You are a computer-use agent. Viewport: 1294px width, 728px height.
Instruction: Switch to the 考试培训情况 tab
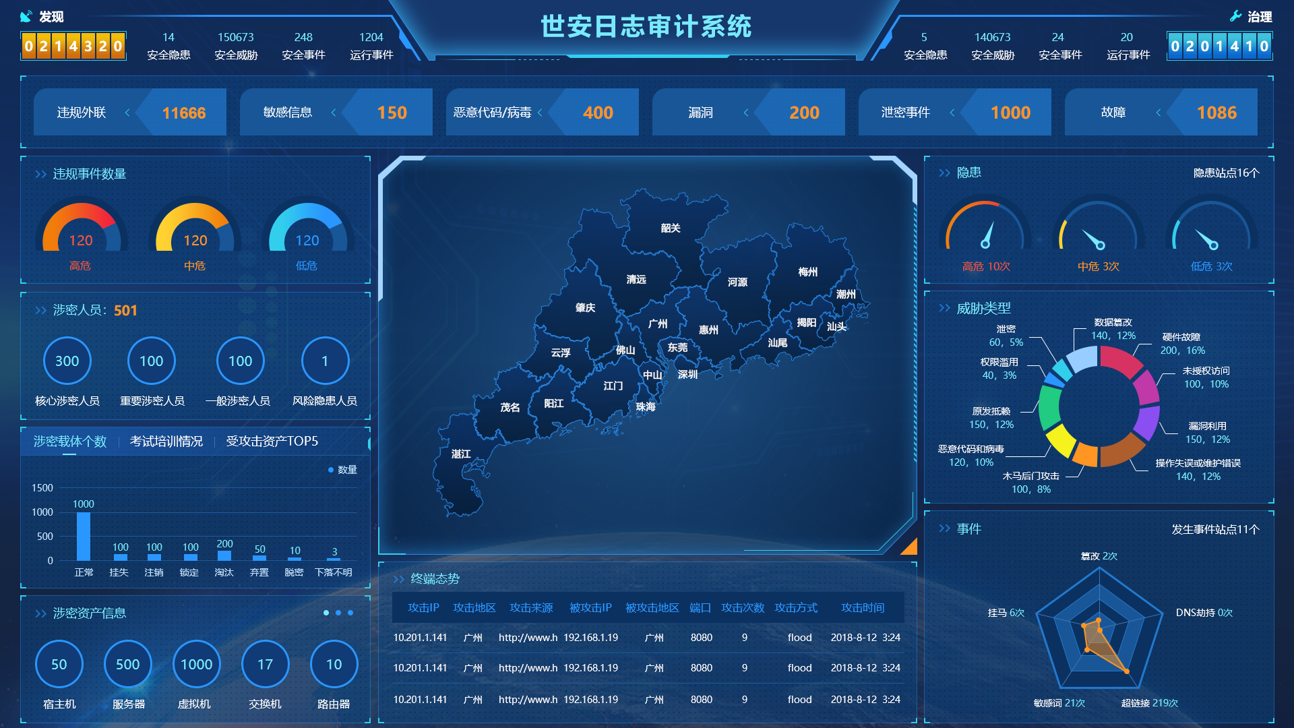click(x=166, y=442)
